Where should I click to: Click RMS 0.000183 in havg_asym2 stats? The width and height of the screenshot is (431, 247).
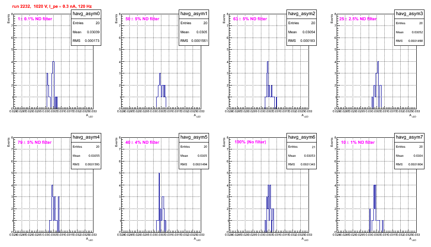point(302,41)
